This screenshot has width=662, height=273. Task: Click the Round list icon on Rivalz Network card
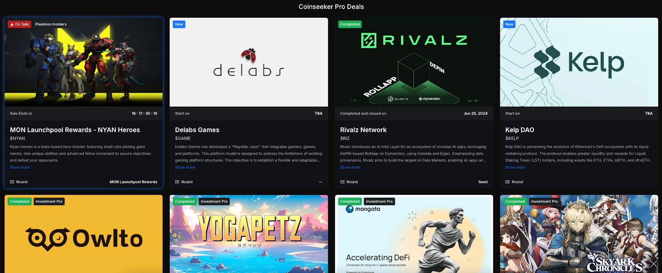[x=342, y=182]
